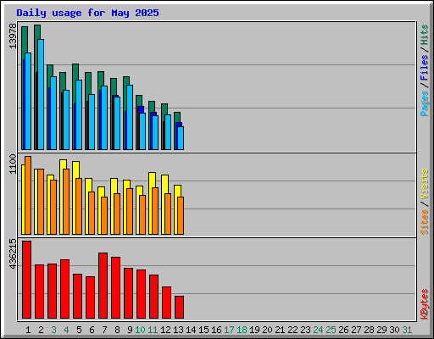The width and height of the screenshot is (434, 339).
Task: Click the 'KBytes' legend label
Action: pyautogui.click(x=424, y=304)
